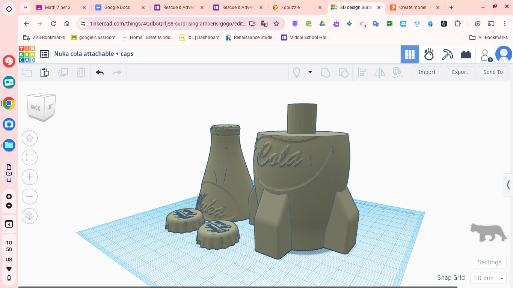The height and width of the screenshot is (288, 513).
Task: Undo the last action
Action: click(x=100, y=72)
